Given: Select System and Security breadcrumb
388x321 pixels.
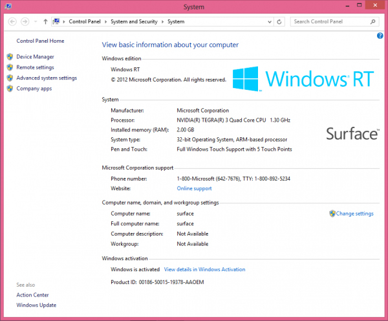Looking at the screenshot, I should coord(134,21).
